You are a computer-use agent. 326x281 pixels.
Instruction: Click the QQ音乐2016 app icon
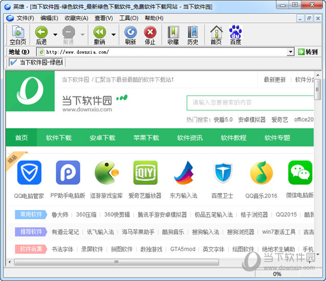click(262, 173)
